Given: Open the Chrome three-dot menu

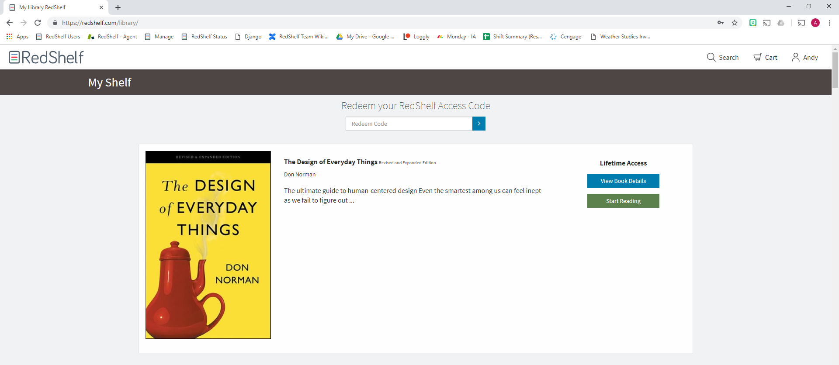Looking at the screenshot, I should (829, 23).
